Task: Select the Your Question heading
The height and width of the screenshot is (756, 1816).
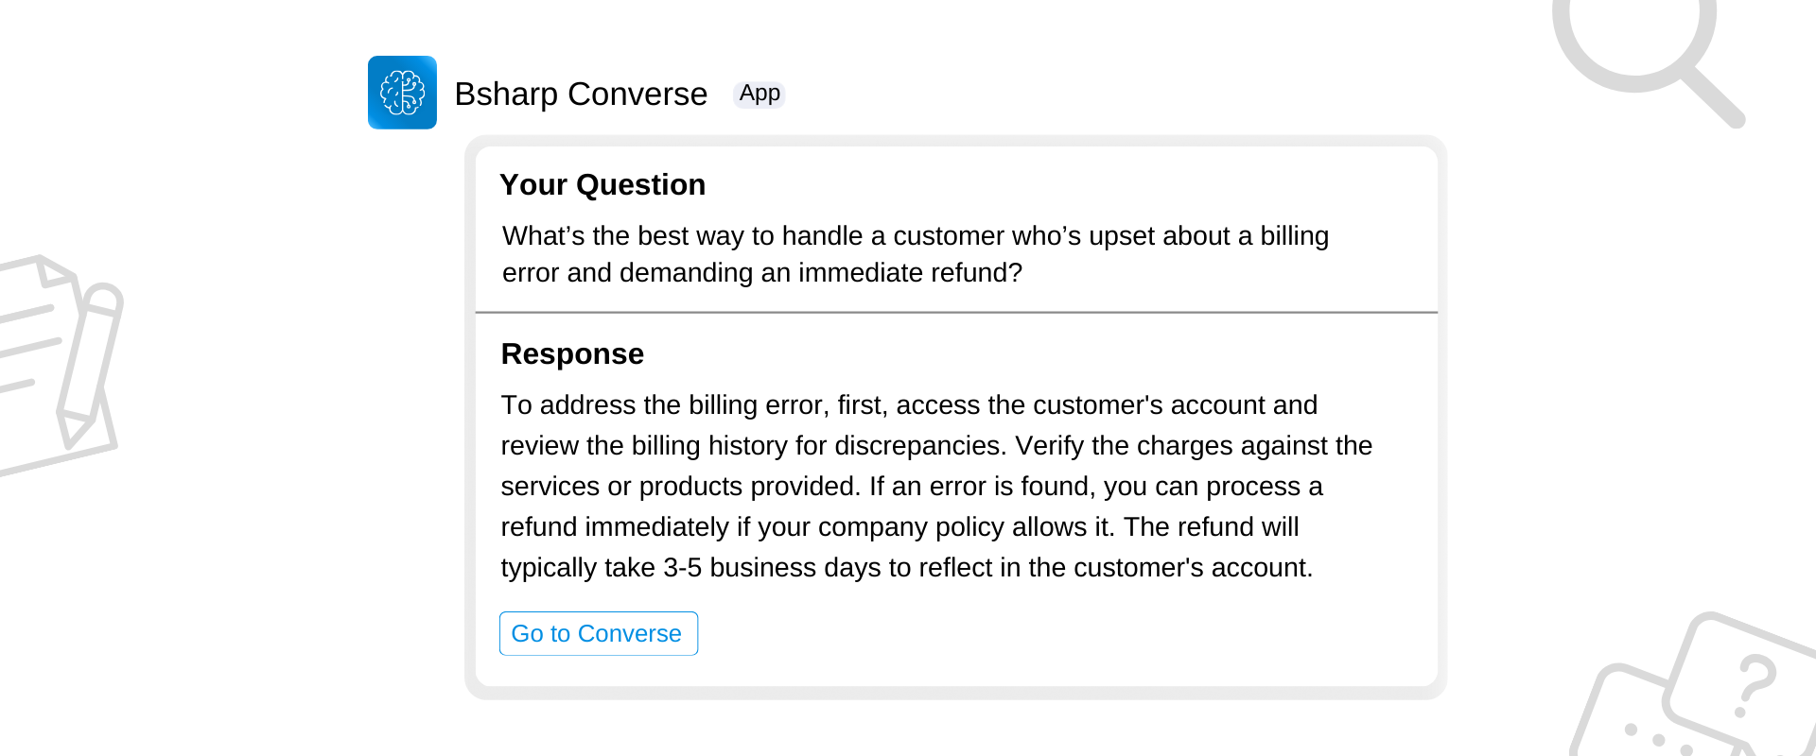Action: tap(602, 184)
